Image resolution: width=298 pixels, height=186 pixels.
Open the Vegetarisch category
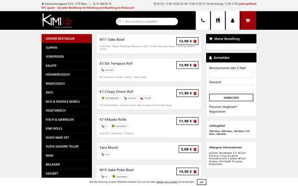coord(67,111)
